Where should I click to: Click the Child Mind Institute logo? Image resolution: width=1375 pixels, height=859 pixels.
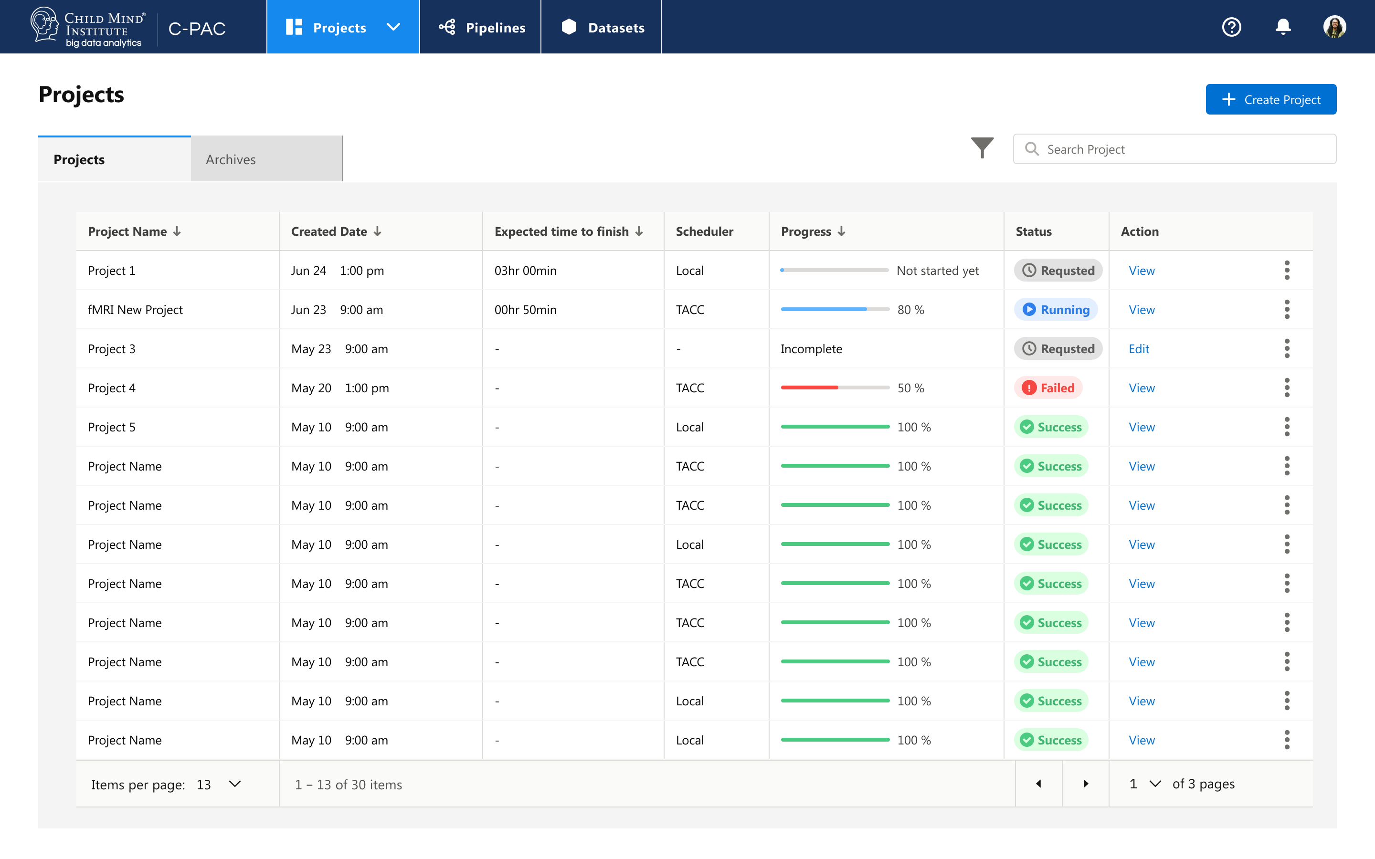88,27
